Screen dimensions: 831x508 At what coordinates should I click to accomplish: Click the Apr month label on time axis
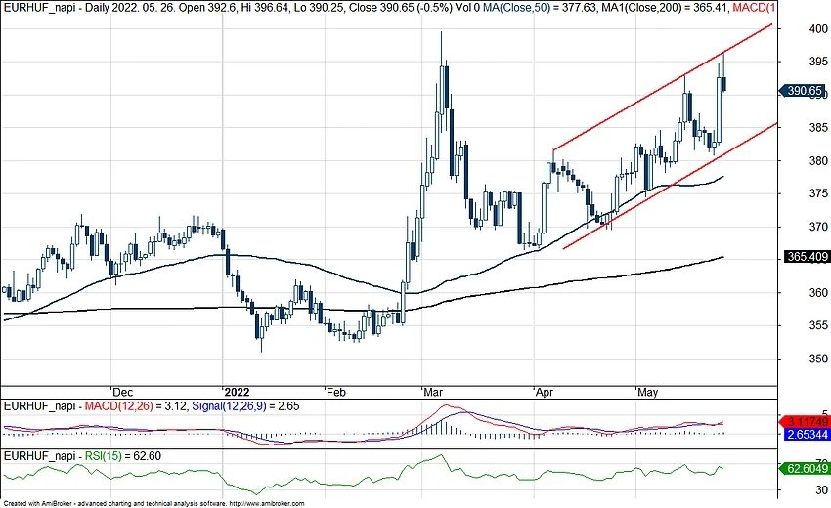(545, 392)
